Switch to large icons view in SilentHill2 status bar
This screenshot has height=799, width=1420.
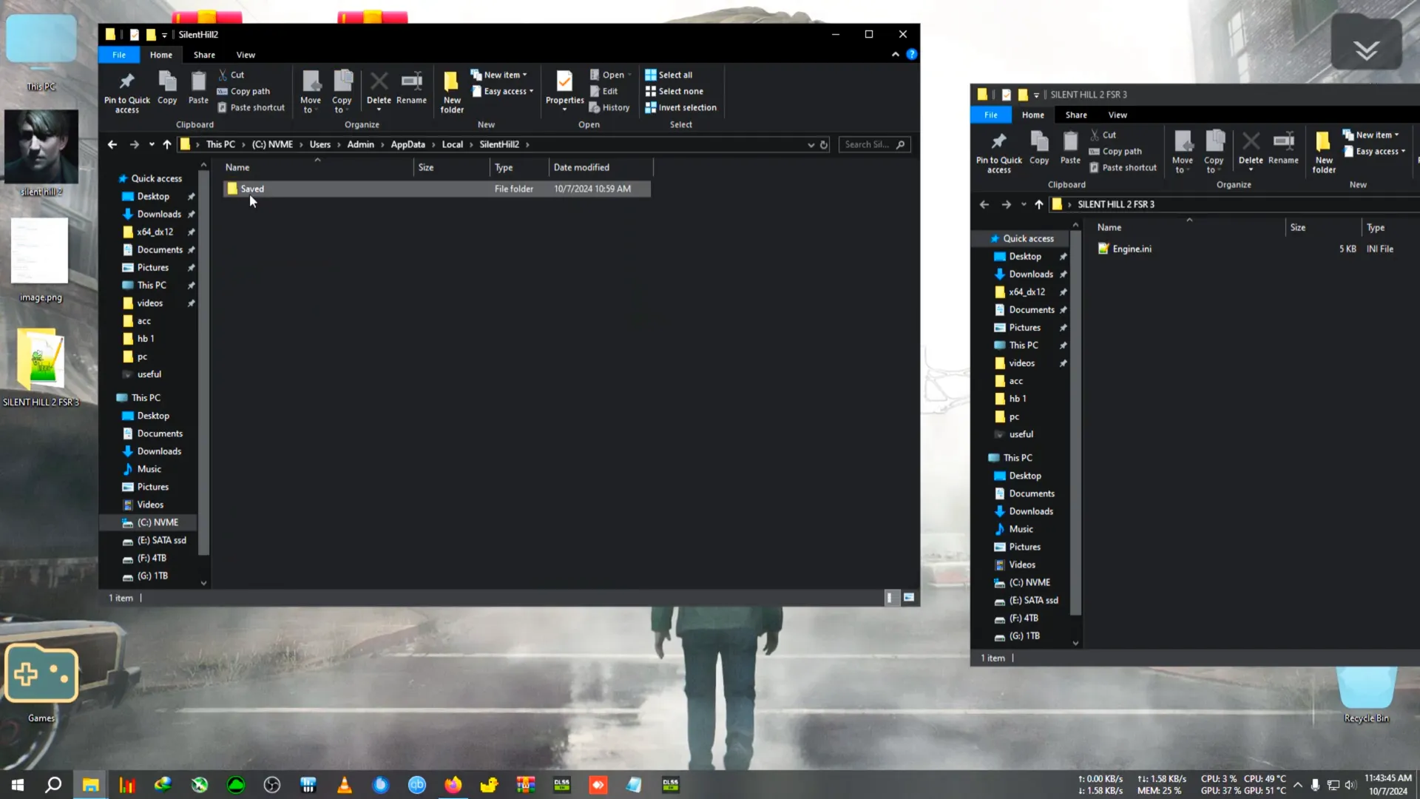click(x=909, y=598)
